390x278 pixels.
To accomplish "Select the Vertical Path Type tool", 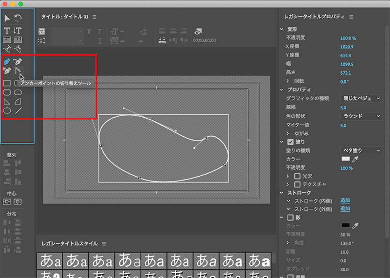I will point(18,49).
